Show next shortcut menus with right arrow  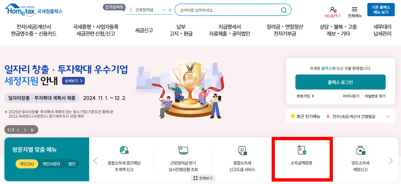(391, 161)
